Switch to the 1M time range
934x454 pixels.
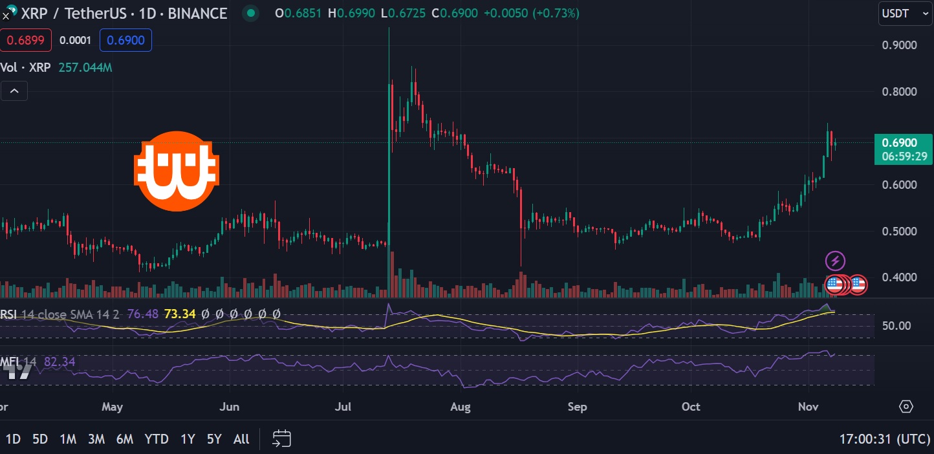coord(68,439)
